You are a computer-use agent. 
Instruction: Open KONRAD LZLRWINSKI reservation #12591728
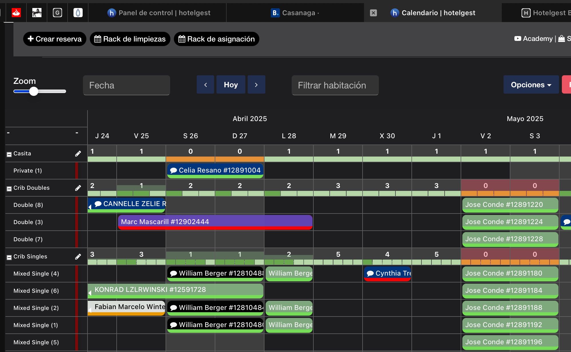click(176, 290)
